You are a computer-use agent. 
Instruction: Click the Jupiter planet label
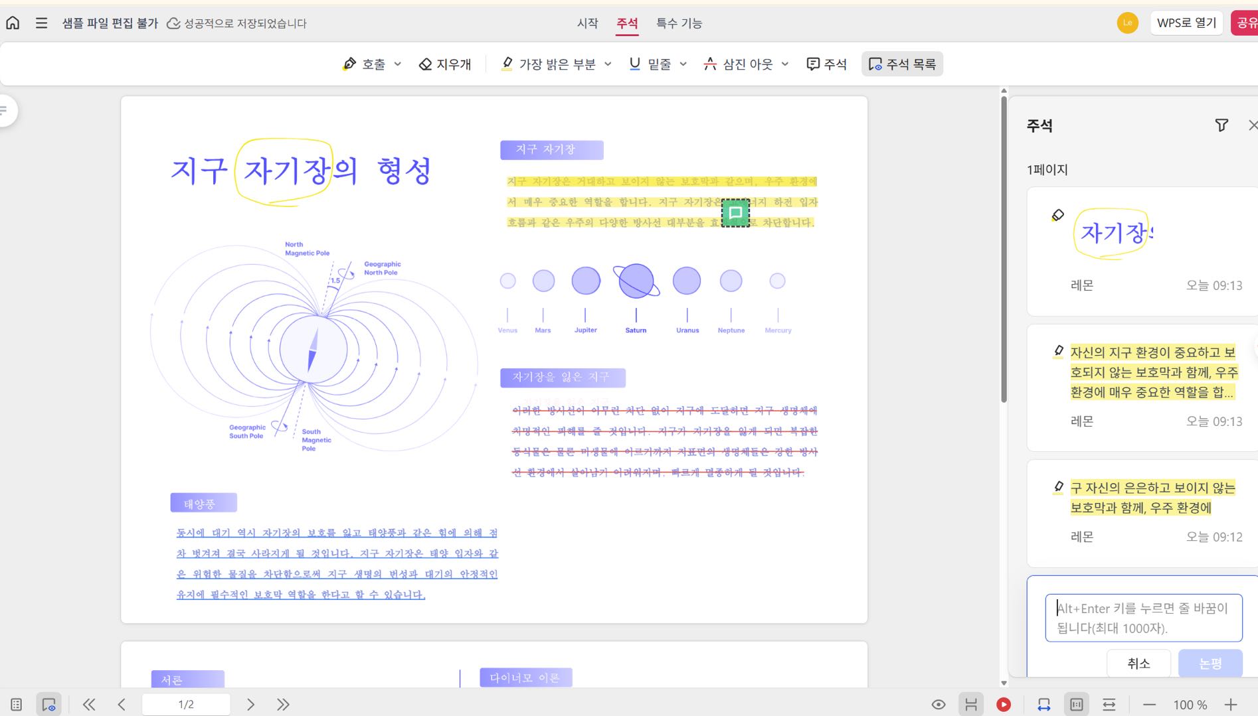(585, 330)
